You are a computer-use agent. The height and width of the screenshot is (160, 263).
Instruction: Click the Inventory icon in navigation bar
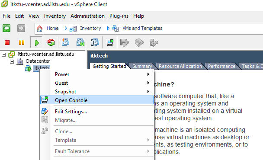click(x=73, y=29)
